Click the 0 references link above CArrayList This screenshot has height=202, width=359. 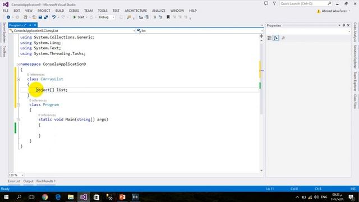(x=36, y=75)
